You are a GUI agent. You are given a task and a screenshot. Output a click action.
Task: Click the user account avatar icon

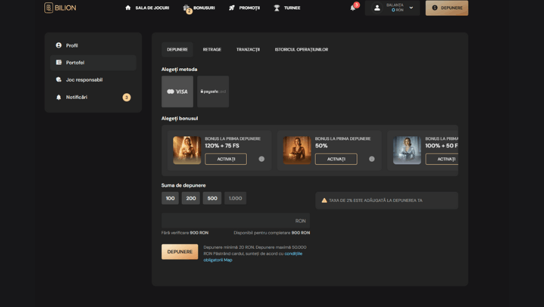[x=377, y=8]
